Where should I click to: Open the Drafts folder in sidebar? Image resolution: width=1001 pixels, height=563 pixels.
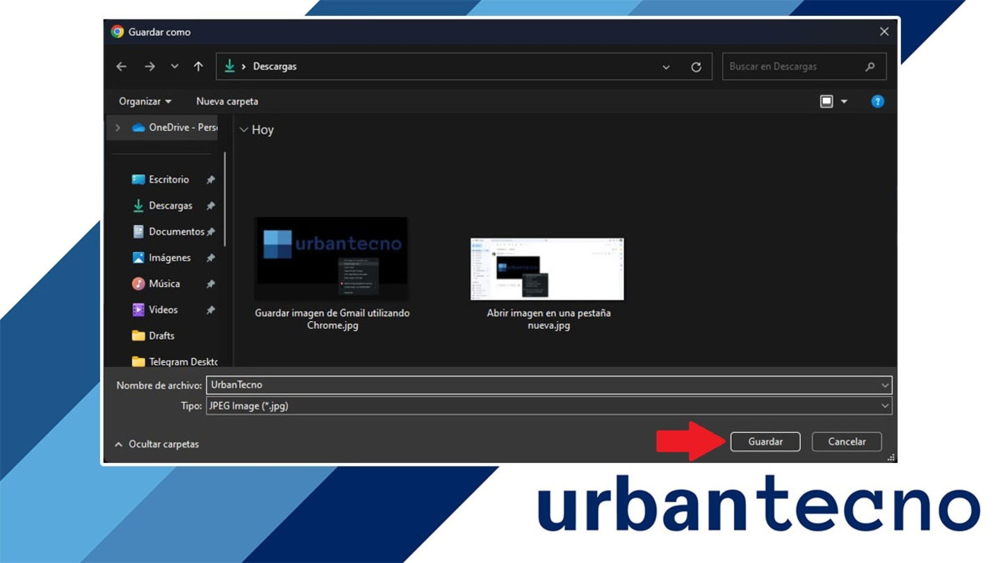153,336
